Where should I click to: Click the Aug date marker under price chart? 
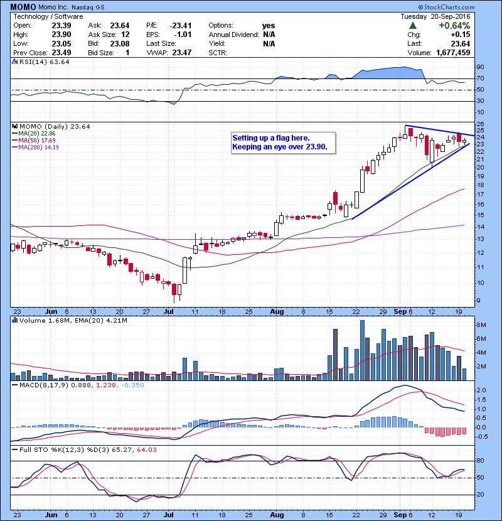point(277,311)
